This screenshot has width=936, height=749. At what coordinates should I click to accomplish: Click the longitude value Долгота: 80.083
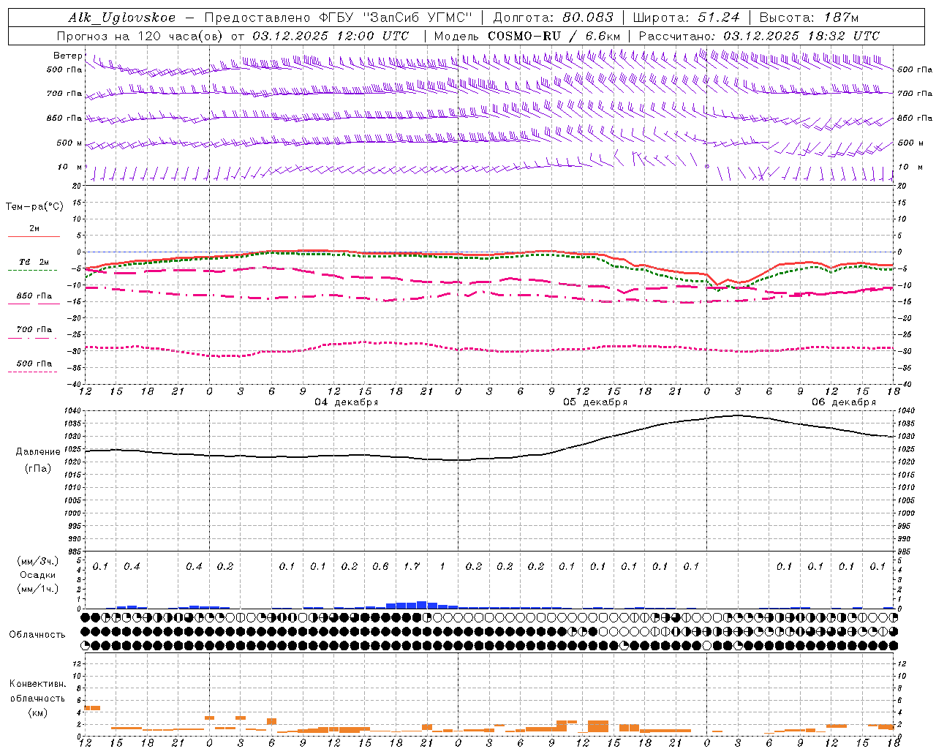[x=553, y=18]
